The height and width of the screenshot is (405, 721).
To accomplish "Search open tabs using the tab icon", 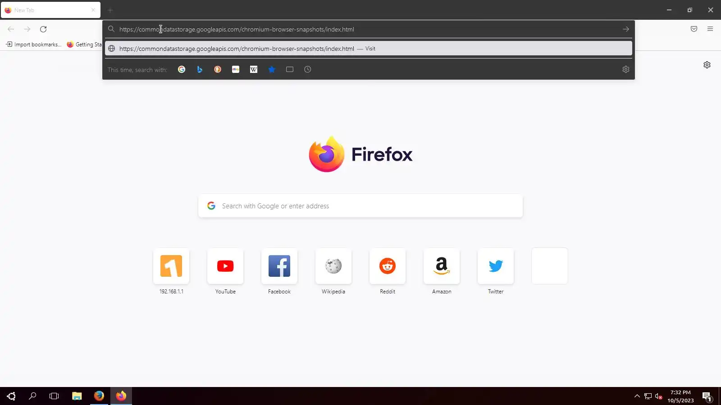I will 290,69.
